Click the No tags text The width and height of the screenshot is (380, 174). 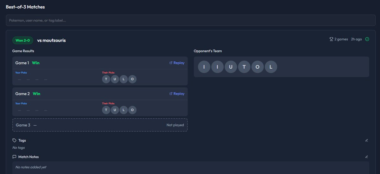pyautogui.click(x=18, y=148)
